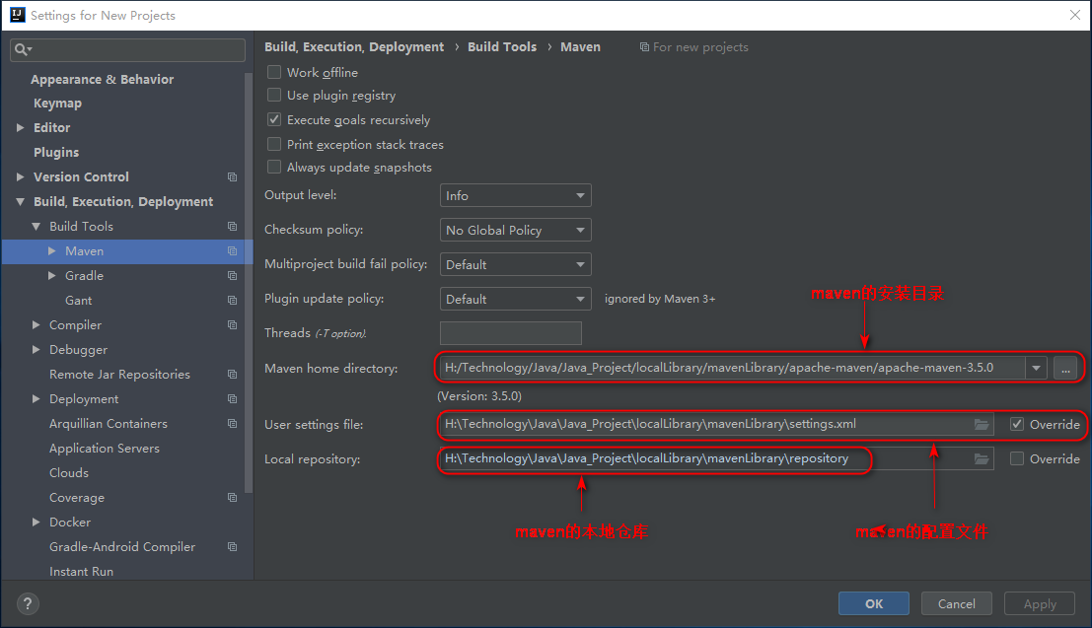Click the project-level icon next to Version Control
Image resolution: width=1092 pixels, height=628 pixels.
point(233,176)
